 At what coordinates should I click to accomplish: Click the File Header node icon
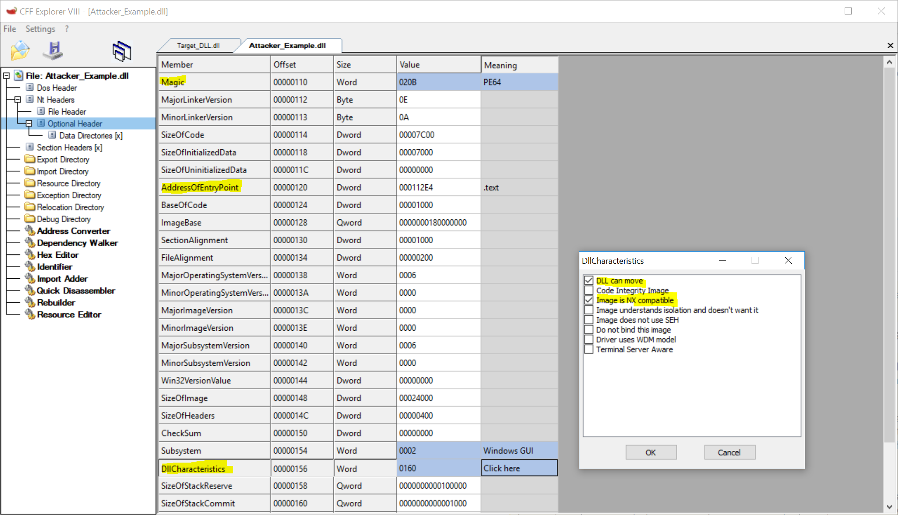pos(41,111)
